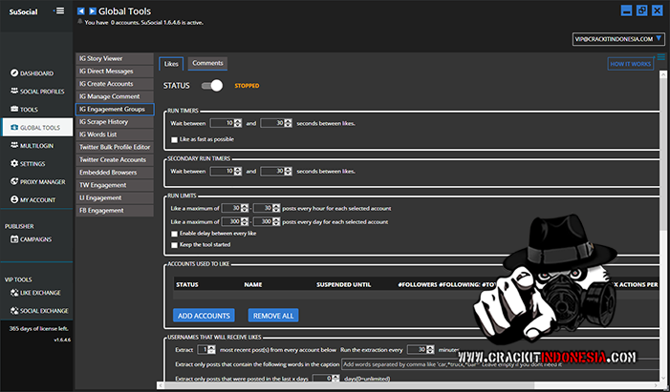Open Social Profiles in the sidebar
Screen dimensions: 670x392
coord(42,91)
